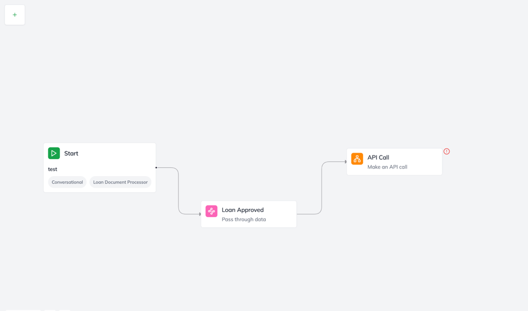
Task: Click the Make an API call description
Action: coord(387,167)
